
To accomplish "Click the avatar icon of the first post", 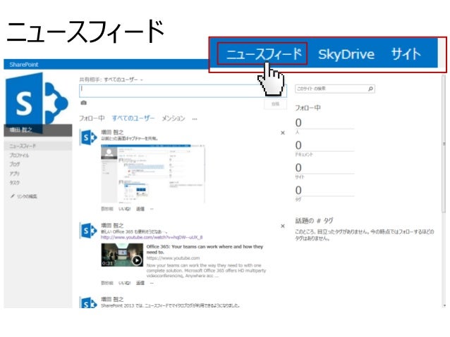I will coord(88,137).
